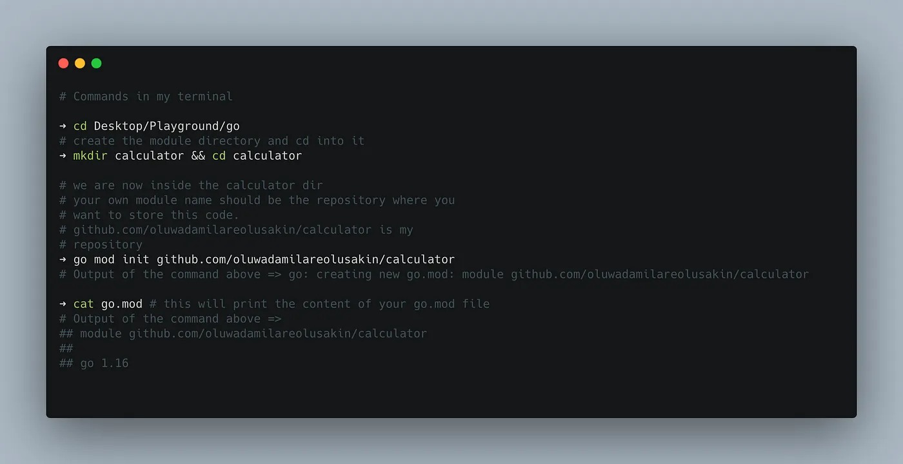This screenshot has width=903, height=464.
Task: Click the repository URL in the go mod init command
Action: [306, 260]
